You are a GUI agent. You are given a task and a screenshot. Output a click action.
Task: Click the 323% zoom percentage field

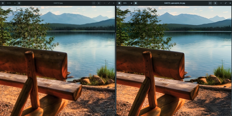click(x=9, y=3)
